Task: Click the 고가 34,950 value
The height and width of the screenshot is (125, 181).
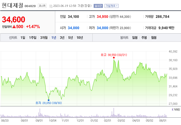Action: click(x=102, y=17)
